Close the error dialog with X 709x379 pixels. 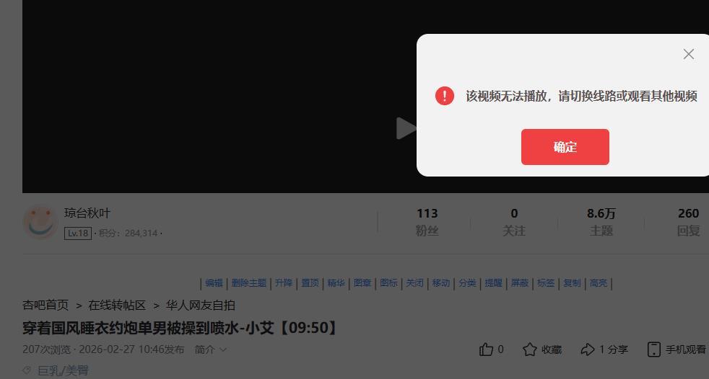coord(689,54)
